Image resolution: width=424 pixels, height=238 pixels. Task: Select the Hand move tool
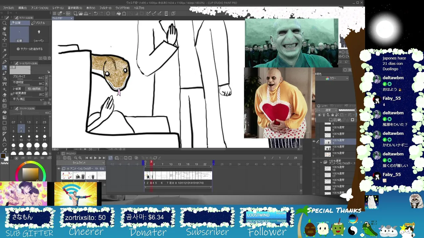click(x=5, y=28)
